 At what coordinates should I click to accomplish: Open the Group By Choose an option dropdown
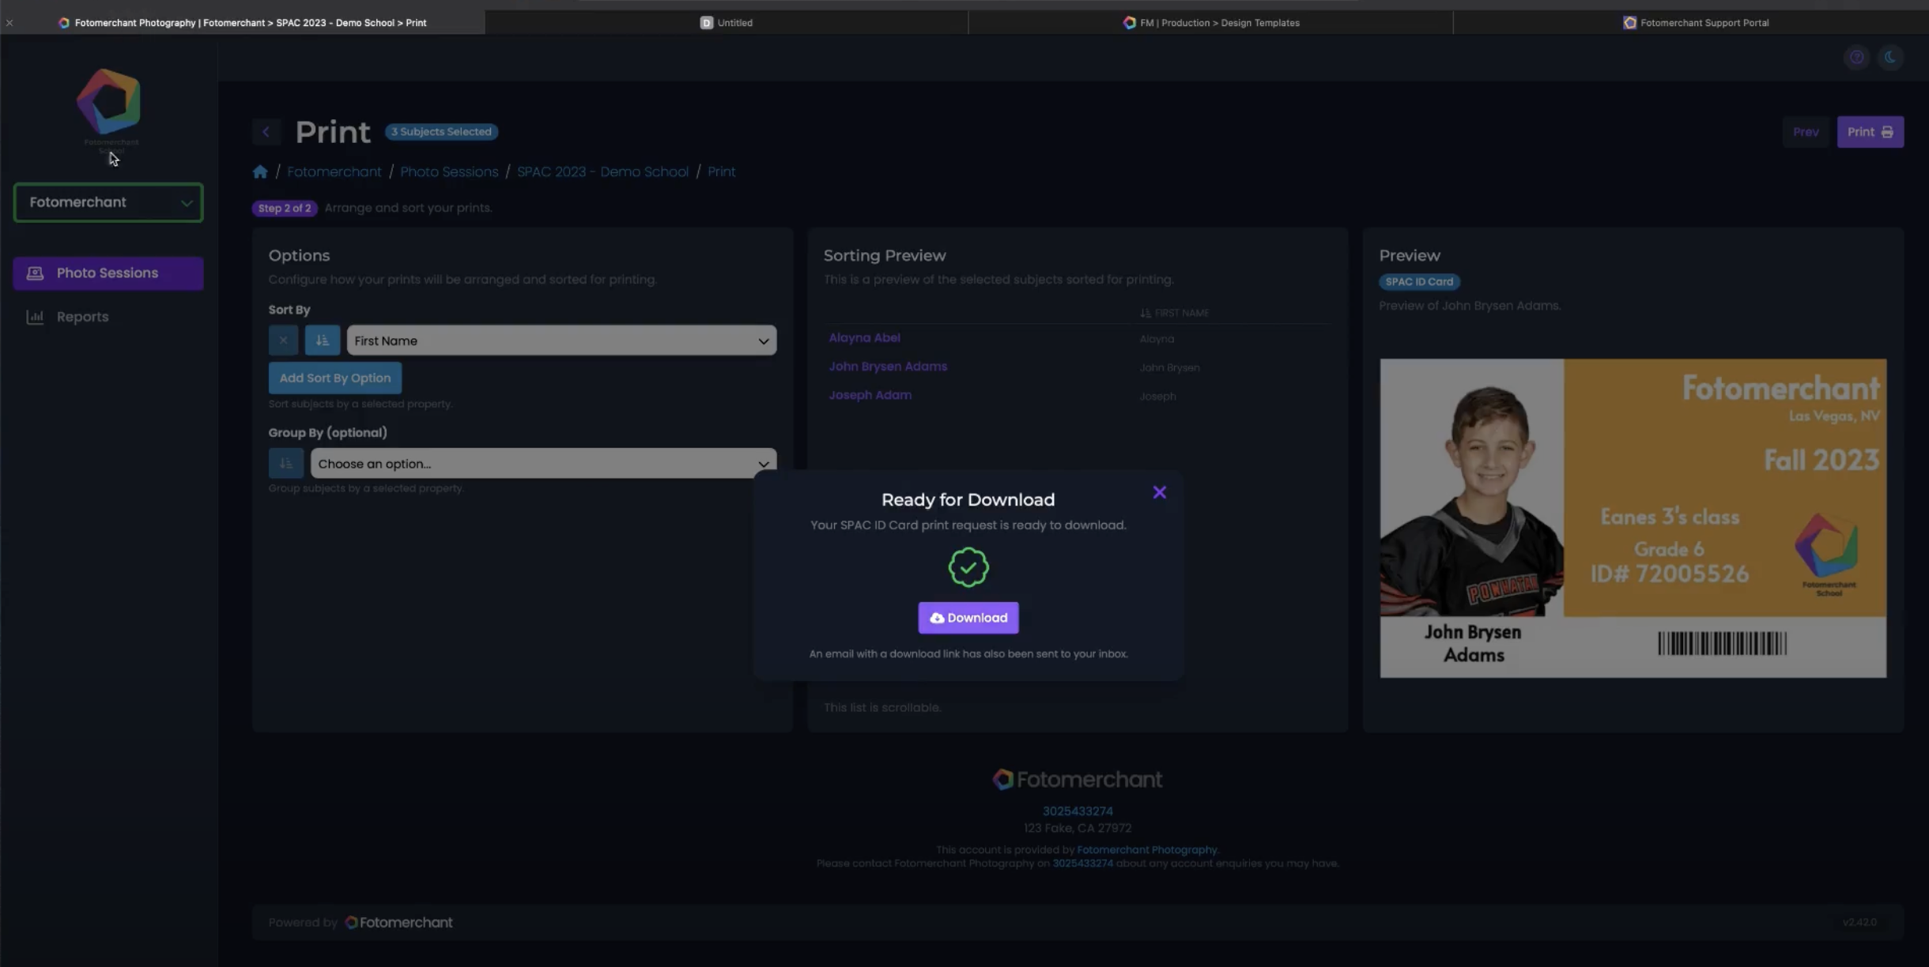point(543,464)
